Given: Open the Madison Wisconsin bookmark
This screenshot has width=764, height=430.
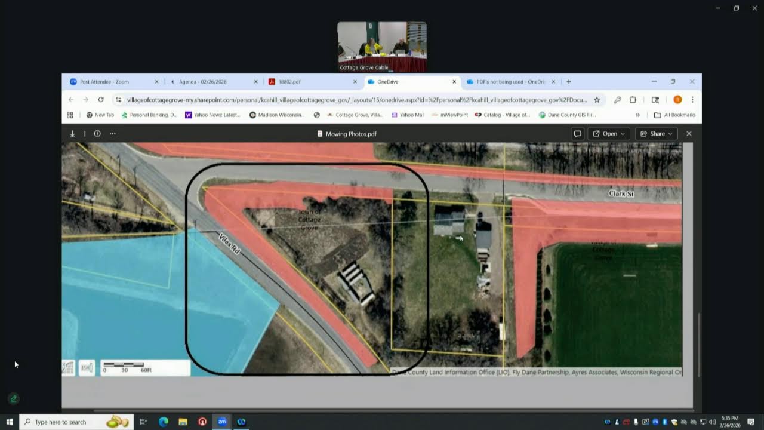Looking at the screenshot, I should click(278, 115).
